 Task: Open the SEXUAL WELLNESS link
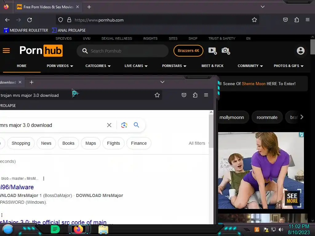point(117,38)
